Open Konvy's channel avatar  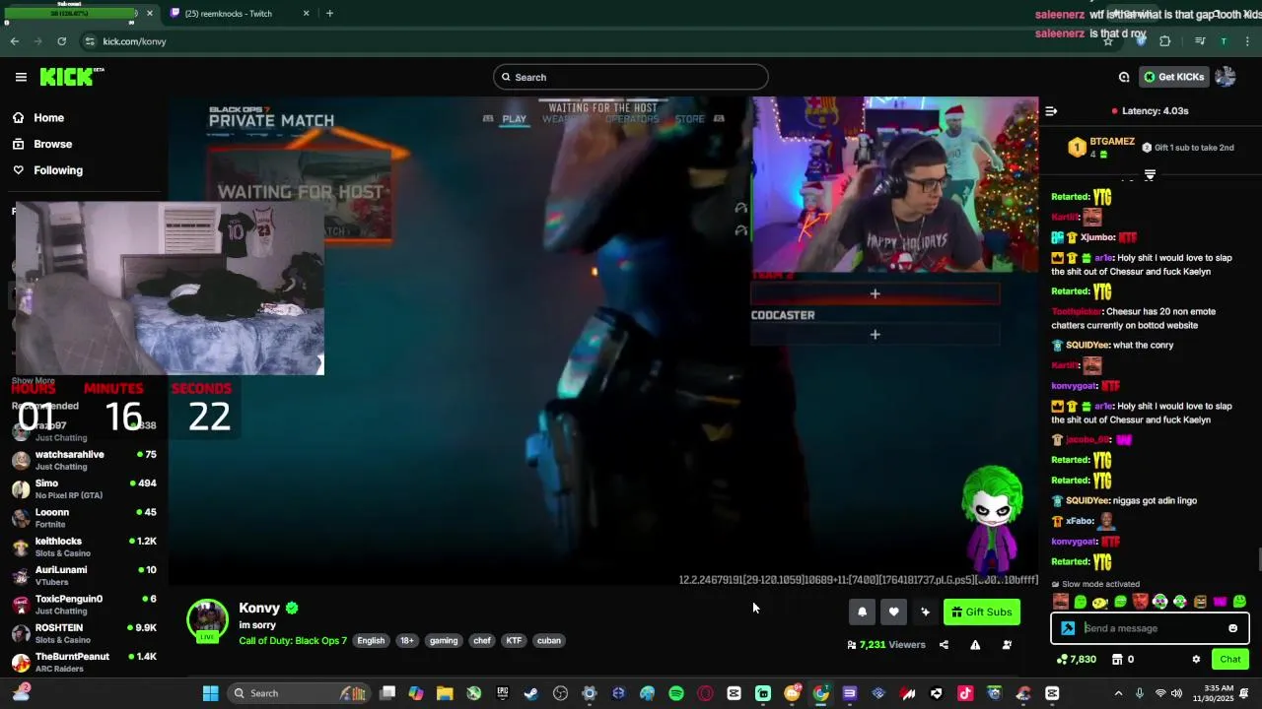click(207, 620)
